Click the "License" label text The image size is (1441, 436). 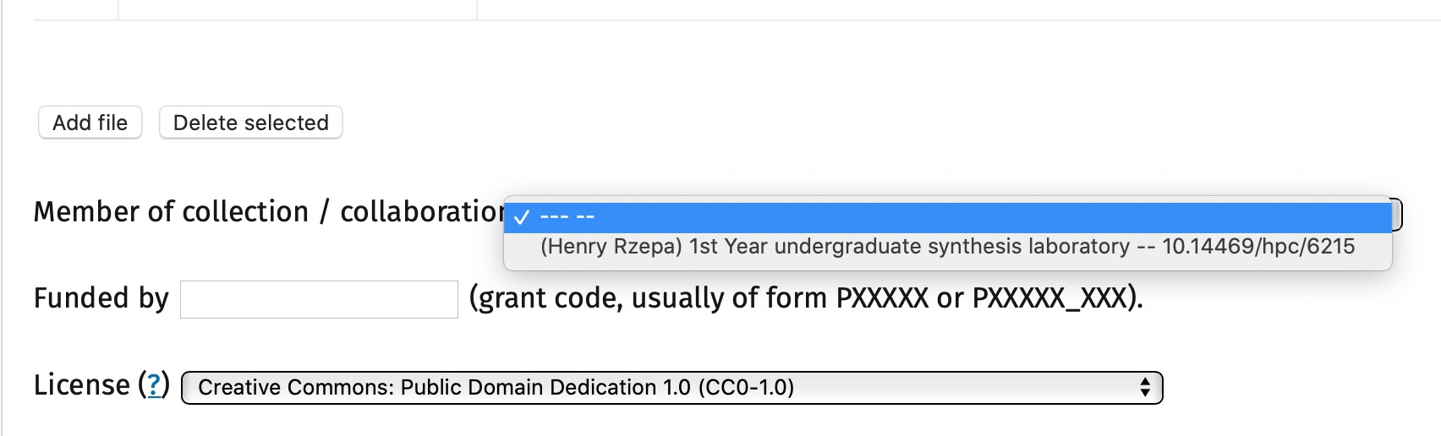81,385
